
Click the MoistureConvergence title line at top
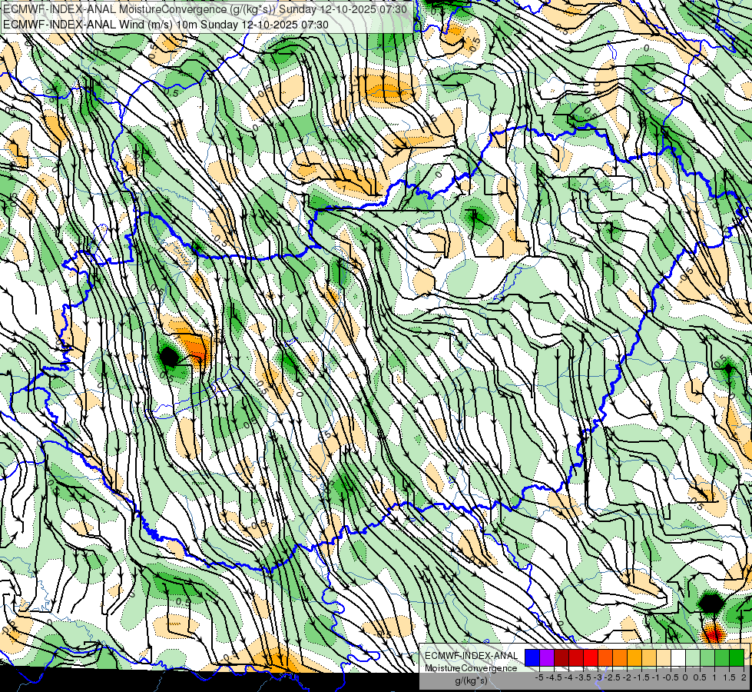[205, 9]
